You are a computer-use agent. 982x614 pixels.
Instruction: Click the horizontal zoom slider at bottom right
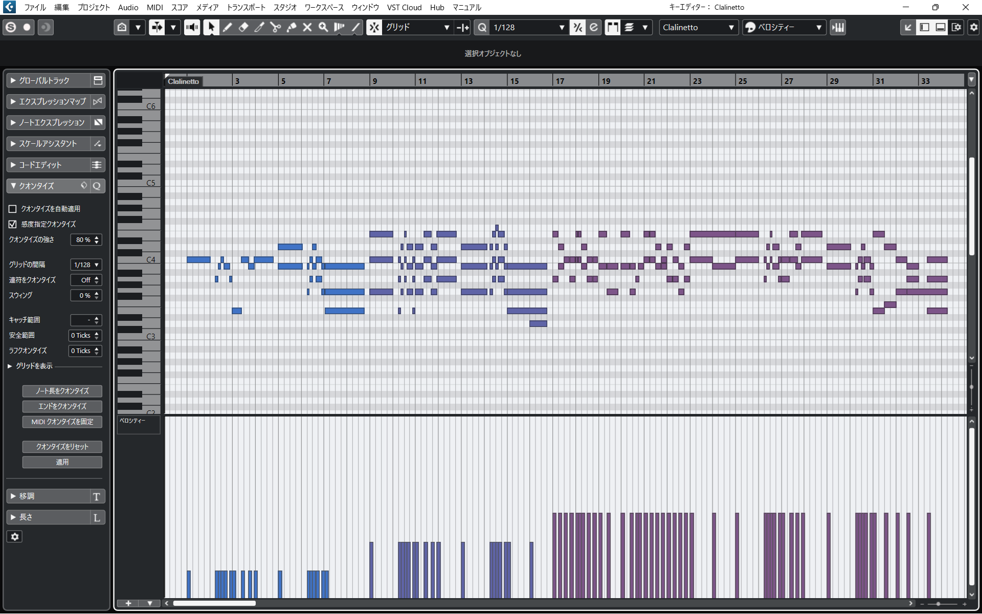coord(938,604)
